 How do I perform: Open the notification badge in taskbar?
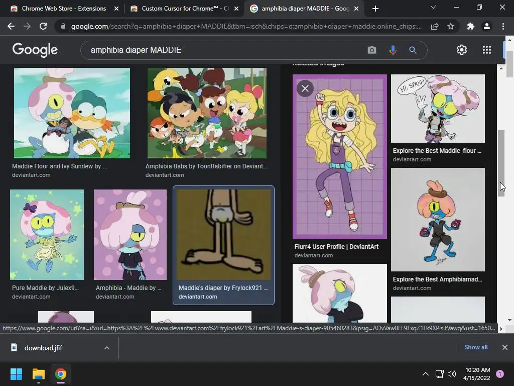[x=500, y=374]
